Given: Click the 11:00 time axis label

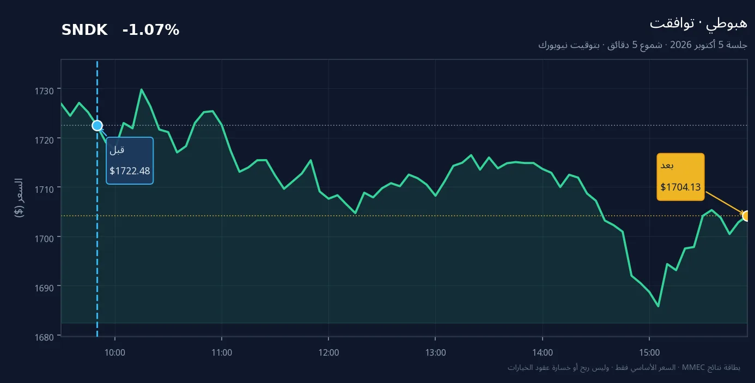Looking at the screenshot, I should [222, 352].
